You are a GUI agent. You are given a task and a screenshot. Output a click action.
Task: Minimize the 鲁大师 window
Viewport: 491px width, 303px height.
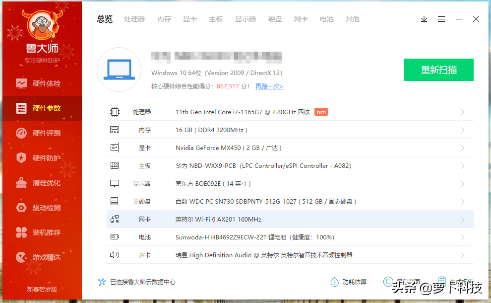click(x=459, y=19)
